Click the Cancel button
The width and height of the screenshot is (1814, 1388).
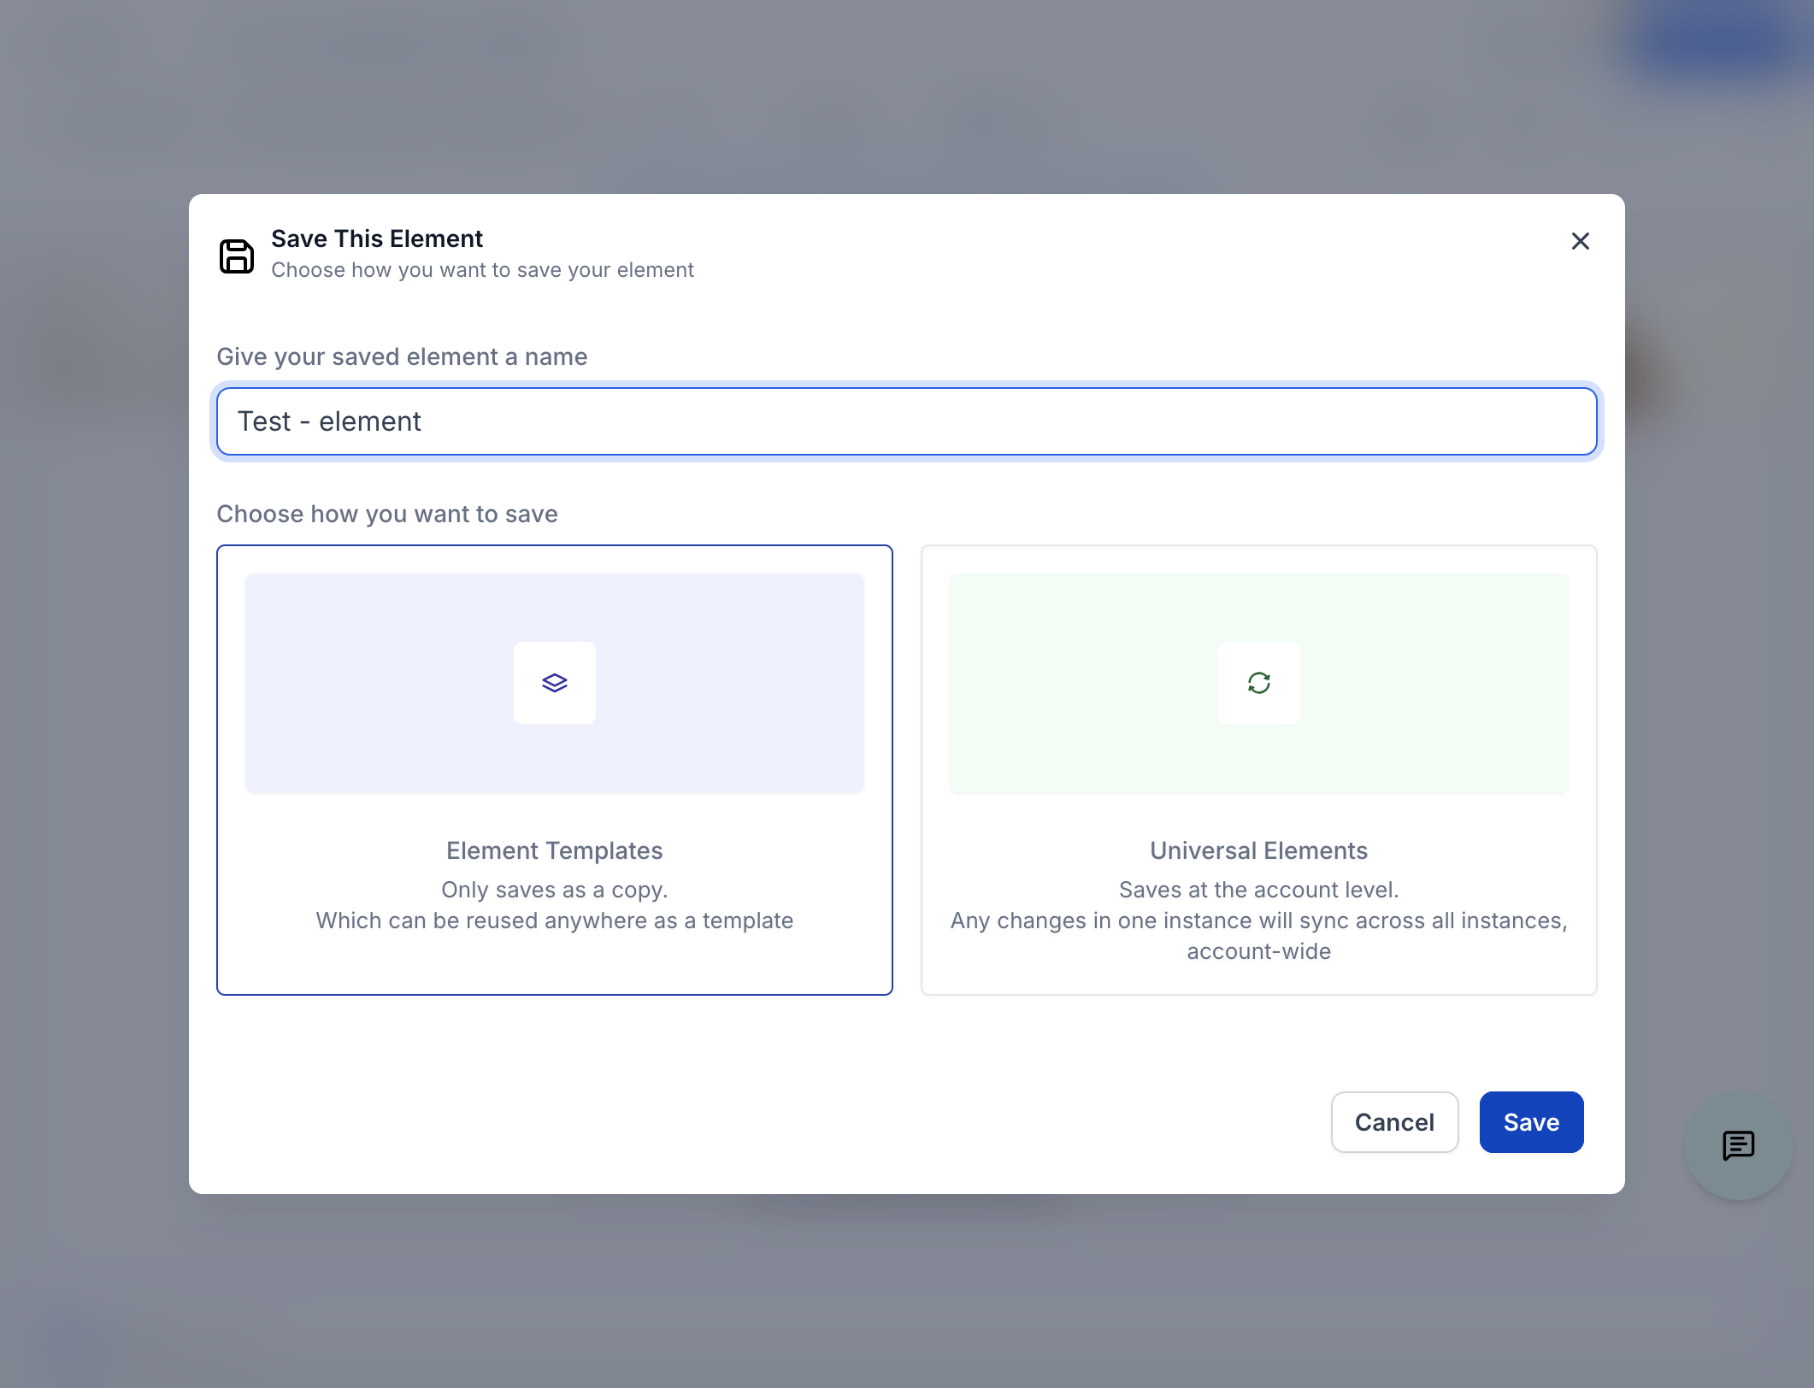[x=1395, y=1122]
